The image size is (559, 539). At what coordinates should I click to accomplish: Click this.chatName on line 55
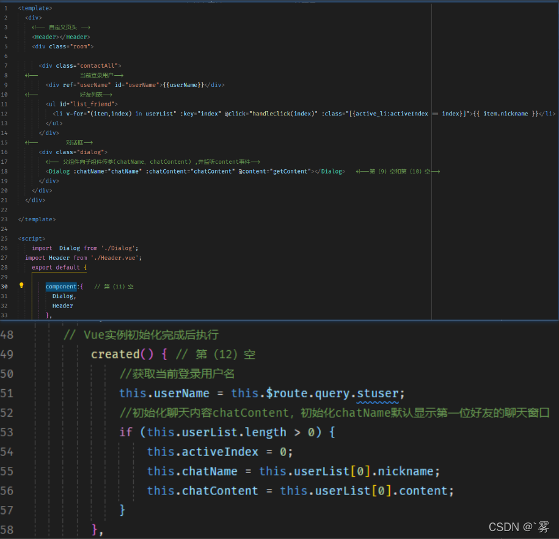[x=192, y=471]
